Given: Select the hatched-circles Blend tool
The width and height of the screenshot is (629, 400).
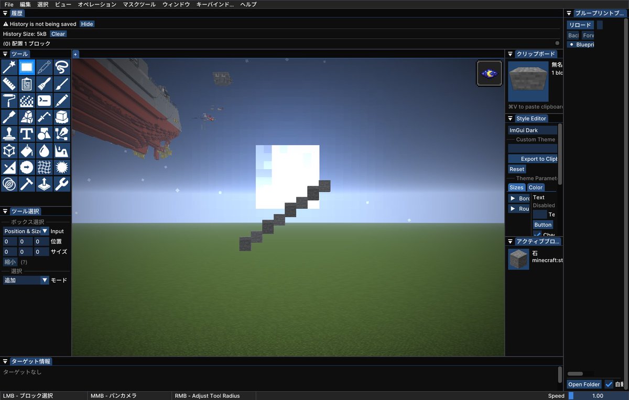Looking at the screenshot, I should point(9,184).
